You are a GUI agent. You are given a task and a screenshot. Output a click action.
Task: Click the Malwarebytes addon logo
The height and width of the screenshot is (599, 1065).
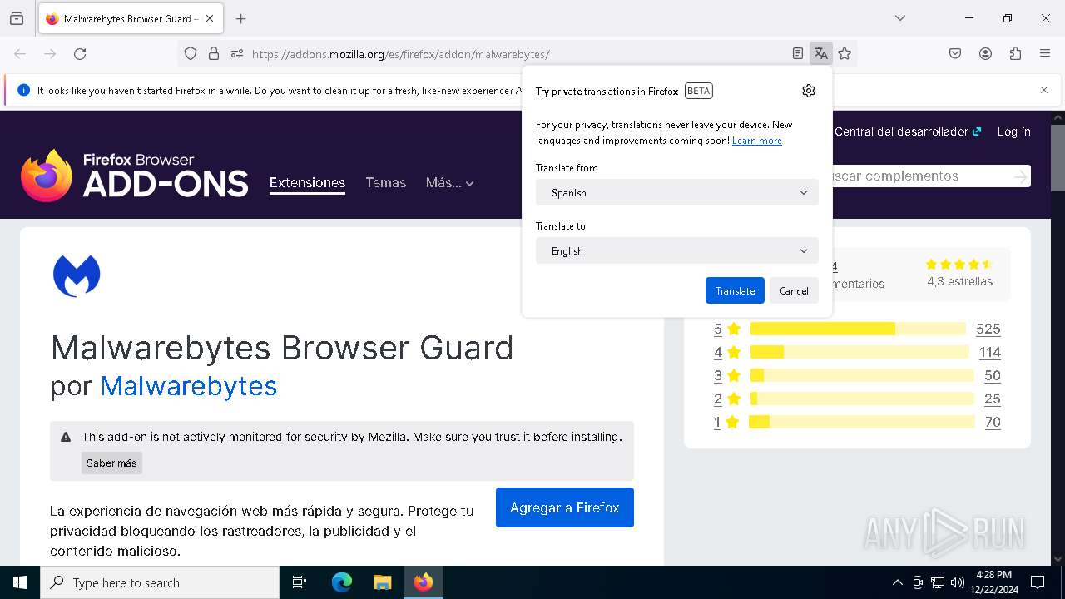tap(77, 276)
